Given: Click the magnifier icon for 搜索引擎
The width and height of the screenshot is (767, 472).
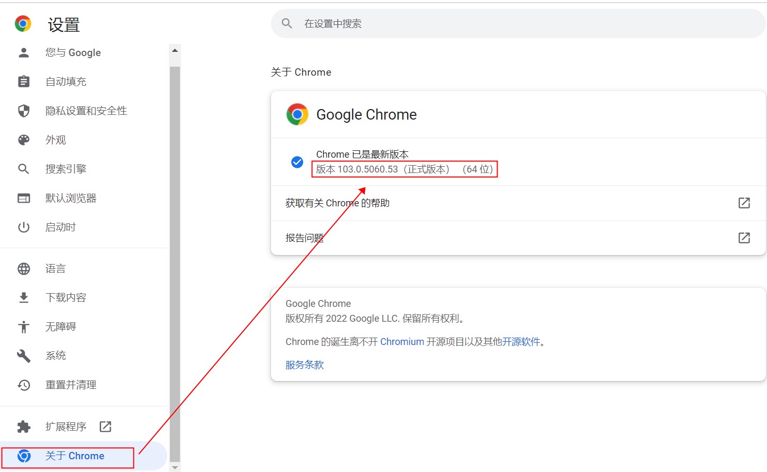Looking at the screenshot, I should pyautogui.click(x=24, y=169).
